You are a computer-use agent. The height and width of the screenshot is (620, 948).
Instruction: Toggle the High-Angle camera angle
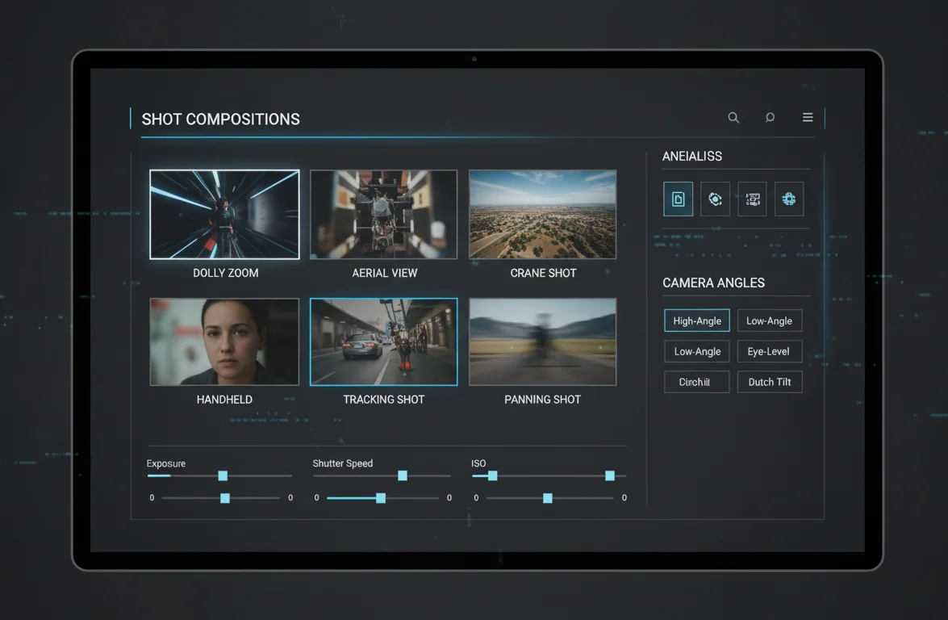[696, 320]
